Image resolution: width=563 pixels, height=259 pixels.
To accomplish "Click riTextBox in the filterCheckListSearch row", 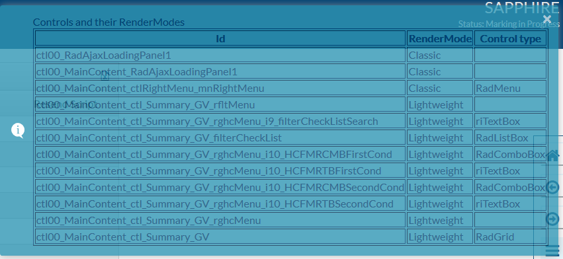I will tap(498, 122).
